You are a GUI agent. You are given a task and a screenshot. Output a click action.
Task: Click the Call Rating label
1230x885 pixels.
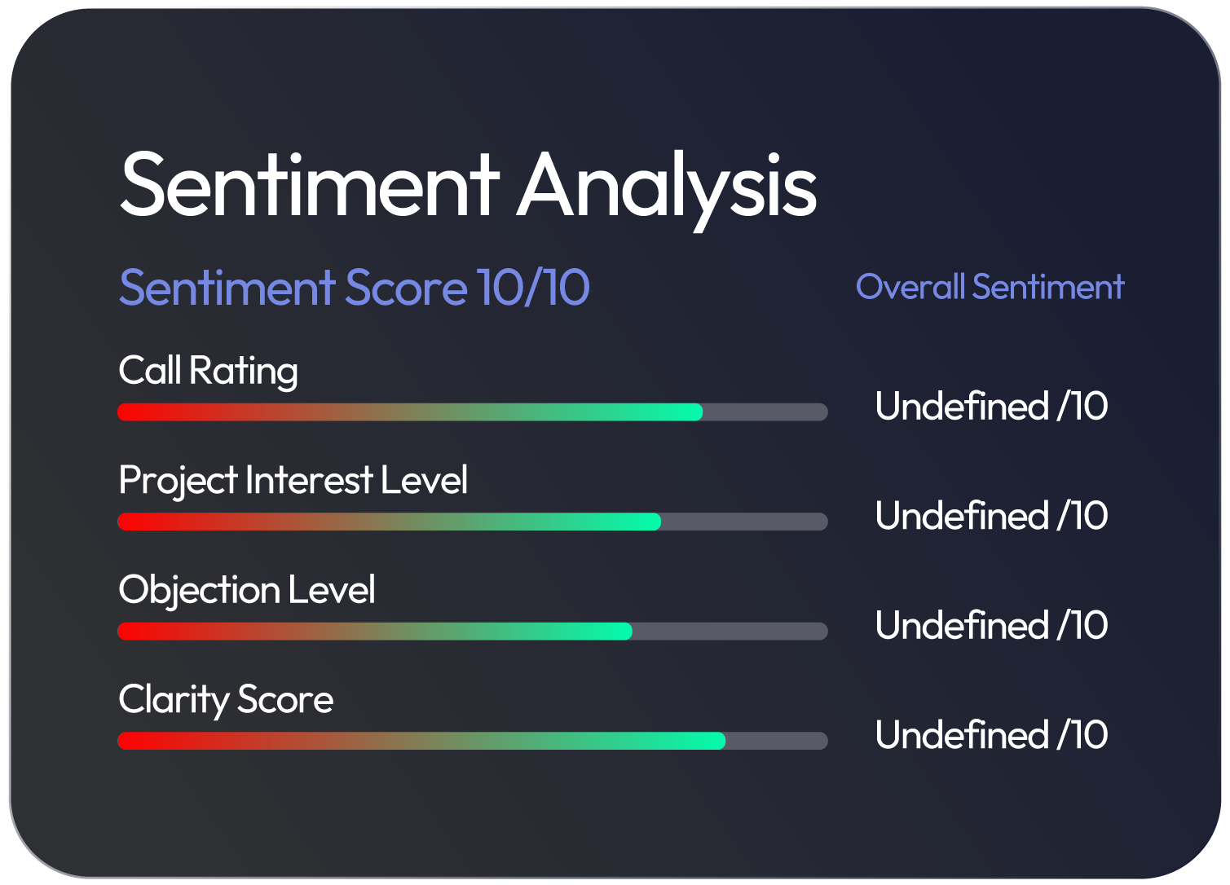208,371
